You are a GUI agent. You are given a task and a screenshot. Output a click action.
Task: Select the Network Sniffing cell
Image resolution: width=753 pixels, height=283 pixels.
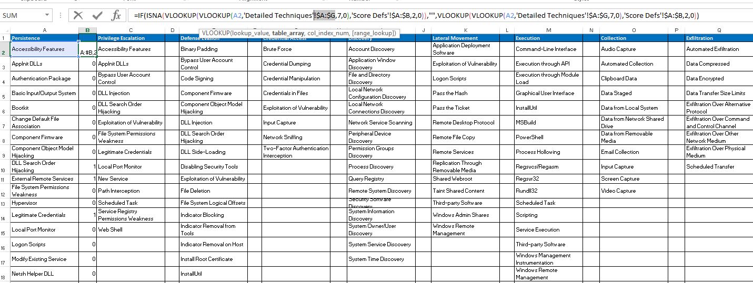click(x=296, y=137)
